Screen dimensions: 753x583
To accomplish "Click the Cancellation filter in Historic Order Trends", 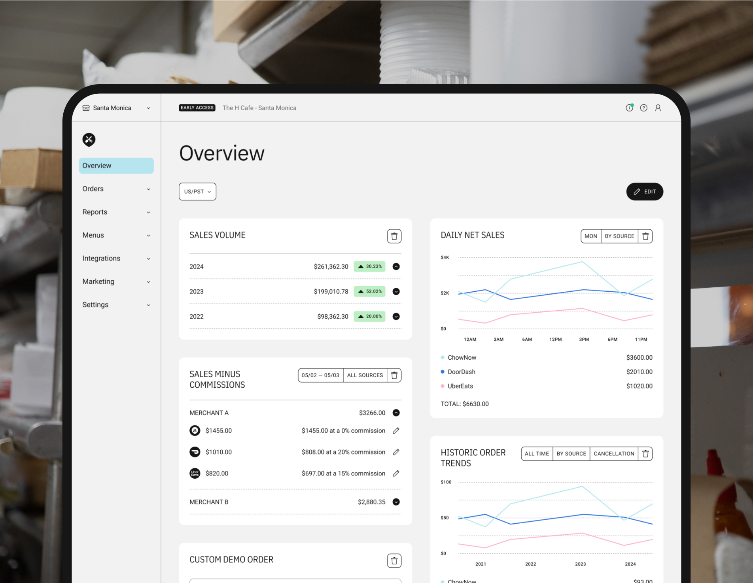I will [613, 454].
